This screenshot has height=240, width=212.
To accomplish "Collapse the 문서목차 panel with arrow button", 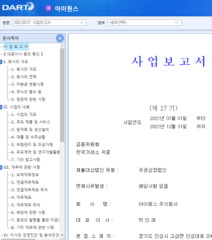I will tap(60, 38).
